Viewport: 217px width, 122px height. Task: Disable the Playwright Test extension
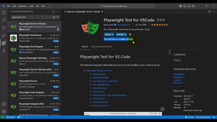(x=108, y=35)
